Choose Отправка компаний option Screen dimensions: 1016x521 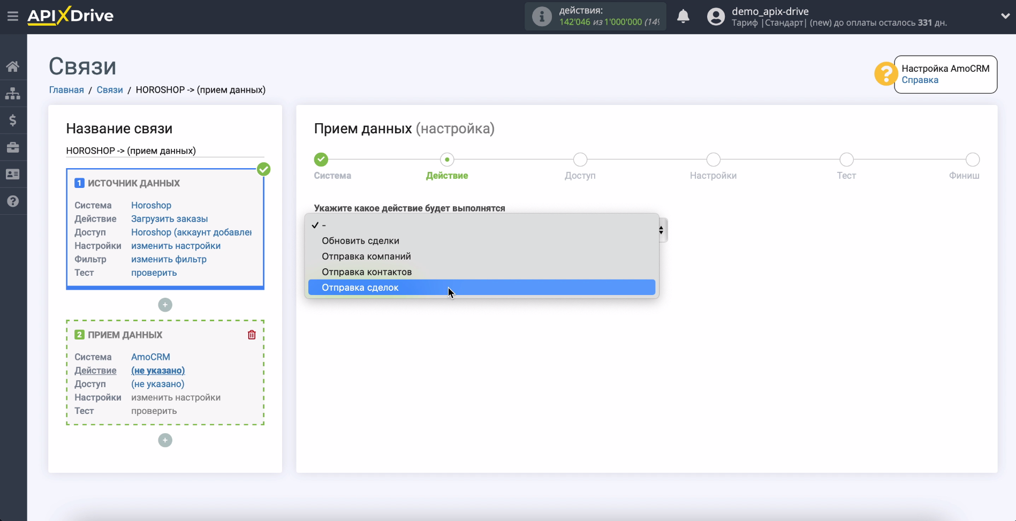482,256
